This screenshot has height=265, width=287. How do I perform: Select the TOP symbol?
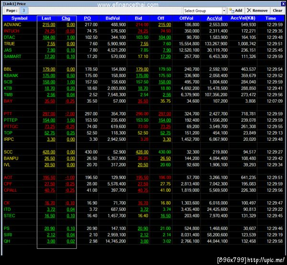pyautogui.click(x=8, y=133)
